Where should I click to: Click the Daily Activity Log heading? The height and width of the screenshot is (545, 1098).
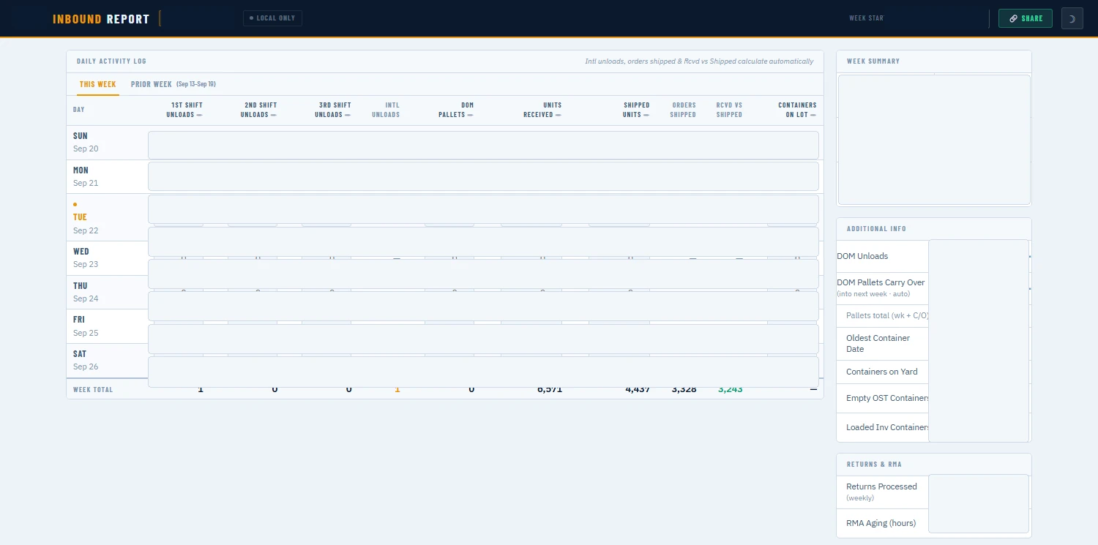pos(111,61)
